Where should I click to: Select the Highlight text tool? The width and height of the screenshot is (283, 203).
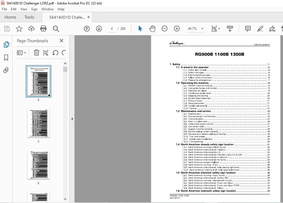pos(260,29)
